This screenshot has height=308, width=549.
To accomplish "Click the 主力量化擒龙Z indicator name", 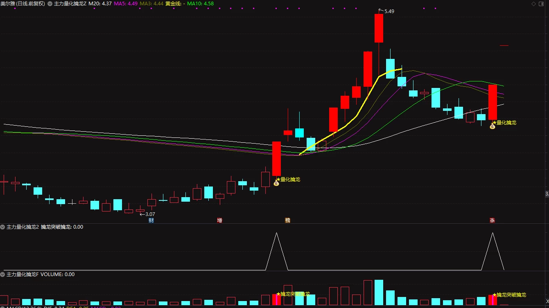I will (x=70, y=4).
